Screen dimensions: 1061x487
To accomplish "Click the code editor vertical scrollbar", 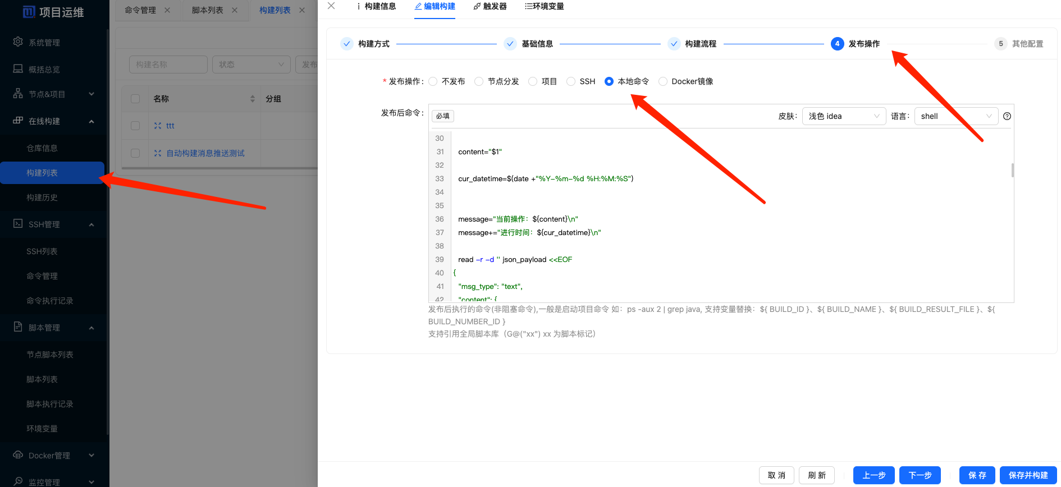I will 1012,170.
